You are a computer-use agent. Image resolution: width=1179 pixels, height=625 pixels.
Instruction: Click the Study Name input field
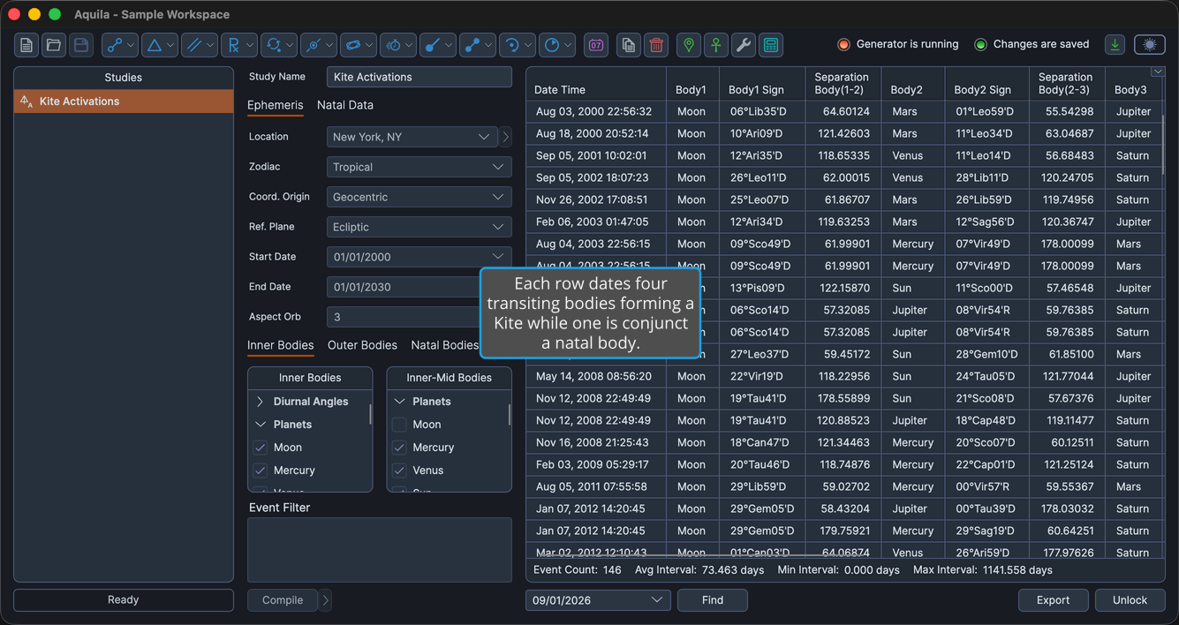click(x=419, y=77)
